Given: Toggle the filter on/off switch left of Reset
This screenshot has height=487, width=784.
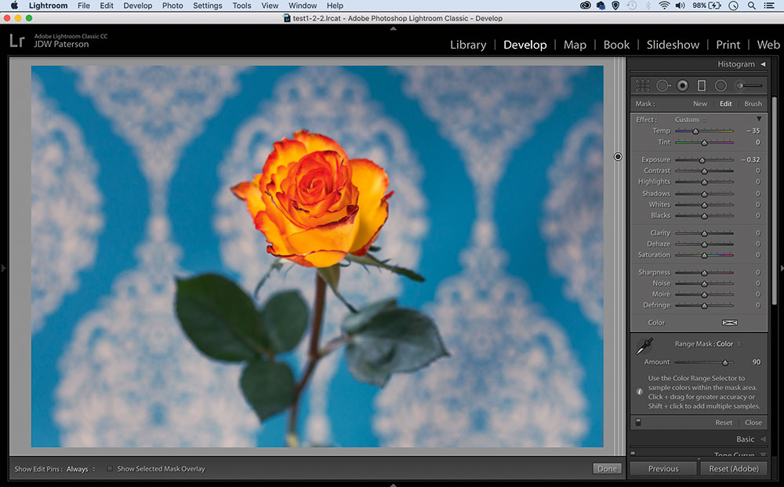Looking at the screenshot, I should pos(638,423).
